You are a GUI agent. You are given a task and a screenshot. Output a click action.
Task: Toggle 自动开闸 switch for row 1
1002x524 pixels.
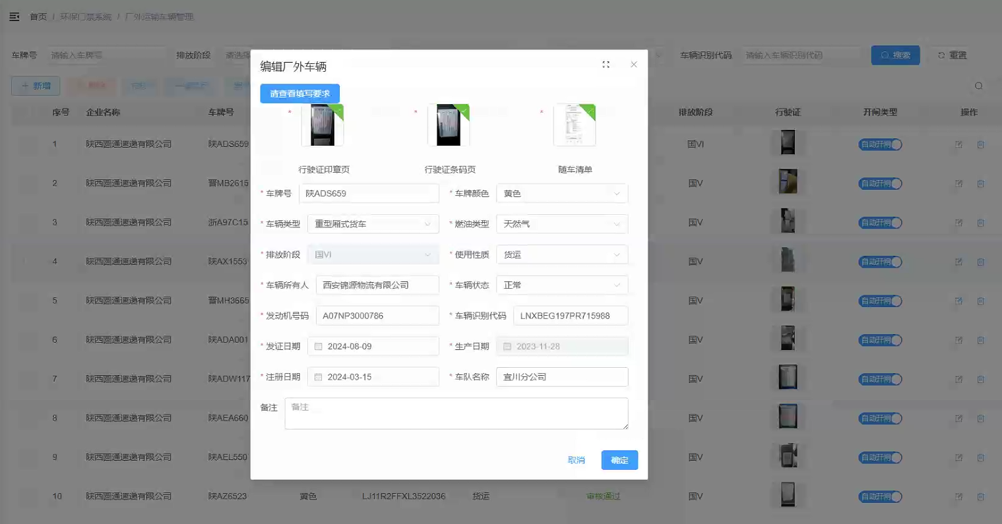881,144
